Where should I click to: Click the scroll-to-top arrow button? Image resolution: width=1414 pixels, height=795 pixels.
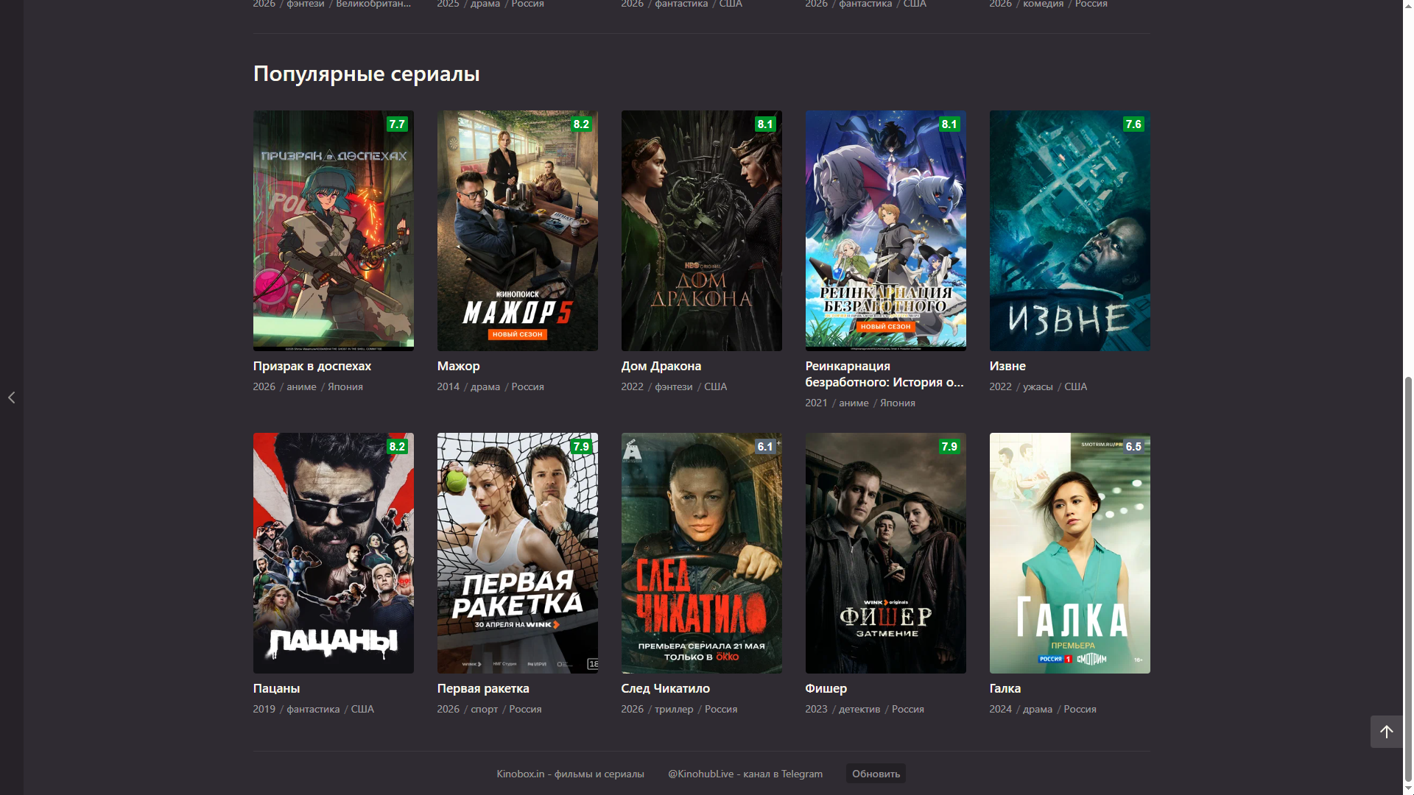tap(1386, 732)
